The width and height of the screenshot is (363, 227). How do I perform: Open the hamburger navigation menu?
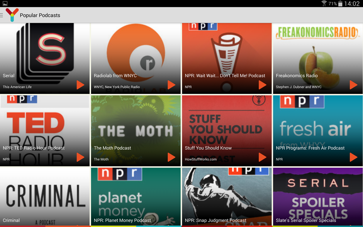[1, 15]
